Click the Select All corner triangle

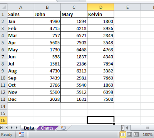click(3, 7)
